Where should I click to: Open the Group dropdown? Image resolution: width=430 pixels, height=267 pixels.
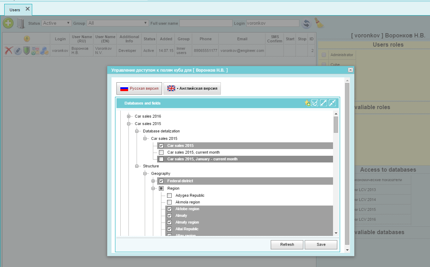pos(117,23)
